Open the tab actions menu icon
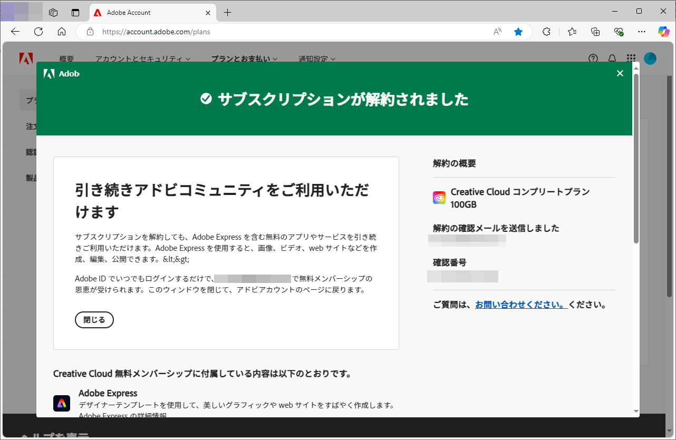Image resolution: width=676 pixels, height=440 pixels. (76, 13)
